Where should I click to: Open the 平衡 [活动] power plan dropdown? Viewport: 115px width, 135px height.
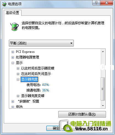click(41, 43)
